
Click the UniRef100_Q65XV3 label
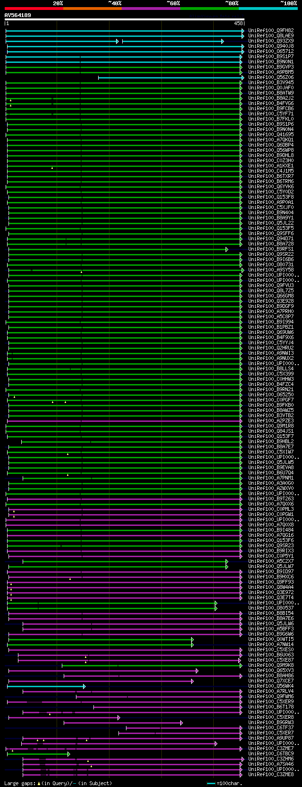coord(271,671)
